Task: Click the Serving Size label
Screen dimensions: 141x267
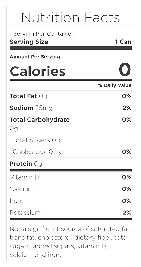Action: click(x=29, y=42)
